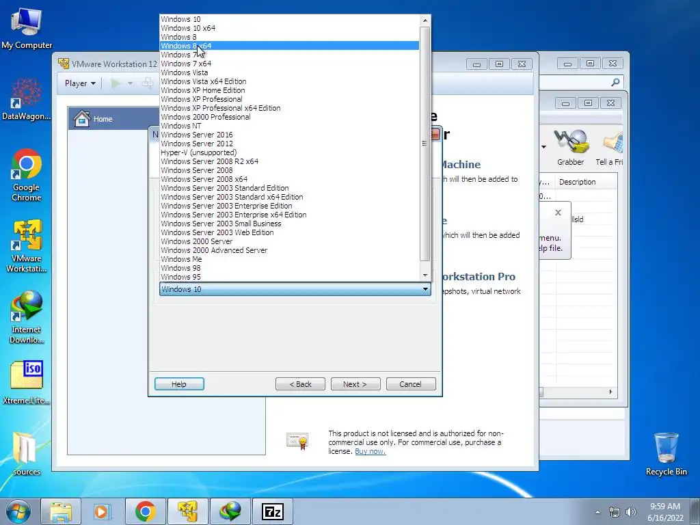This screenshot has width=700, height=525.
Task: Select Windows 95 entry
Action: pyautogui.click(x=289, y=277)
